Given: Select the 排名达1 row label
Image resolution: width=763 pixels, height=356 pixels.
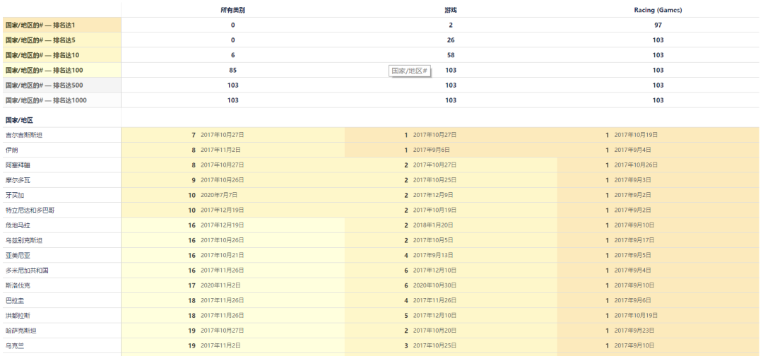Looking at the screenshot, I should click(45, 25).
